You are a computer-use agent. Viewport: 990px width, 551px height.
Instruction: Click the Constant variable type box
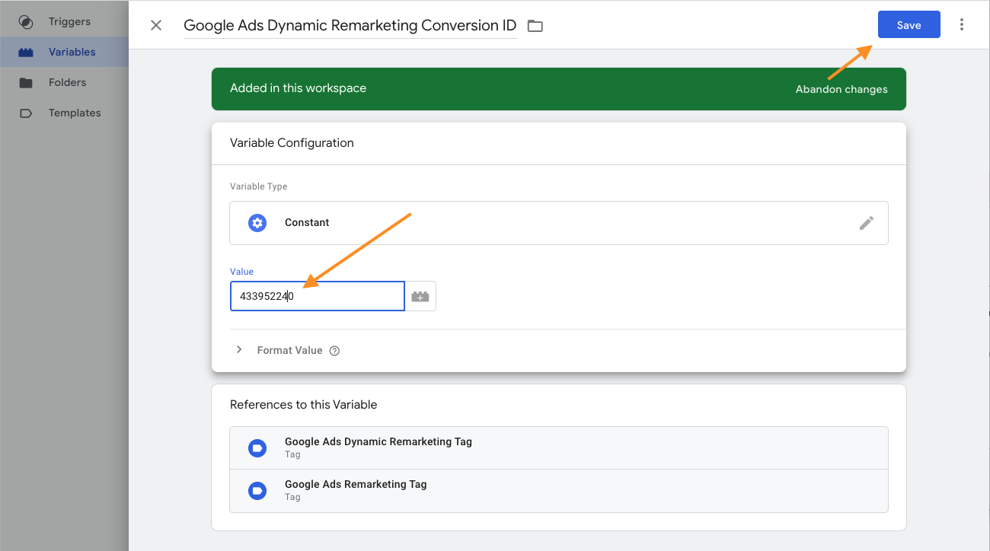[x=559, y=223]
